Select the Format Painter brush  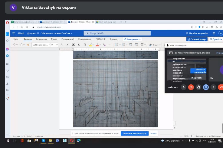[28, 45]
